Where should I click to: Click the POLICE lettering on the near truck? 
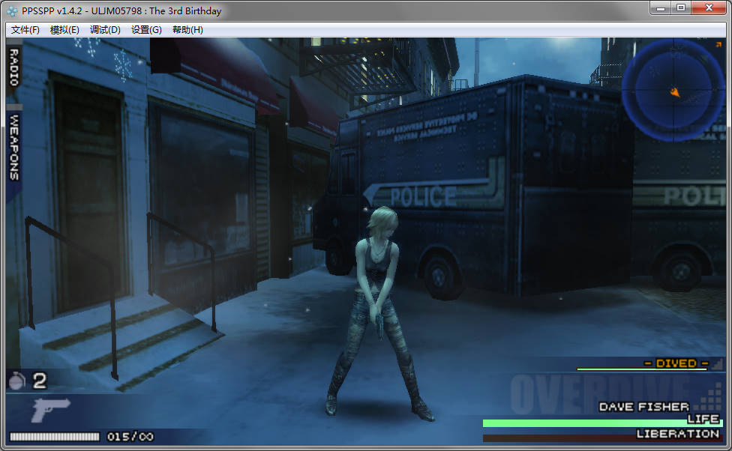(x=424, y=196)
